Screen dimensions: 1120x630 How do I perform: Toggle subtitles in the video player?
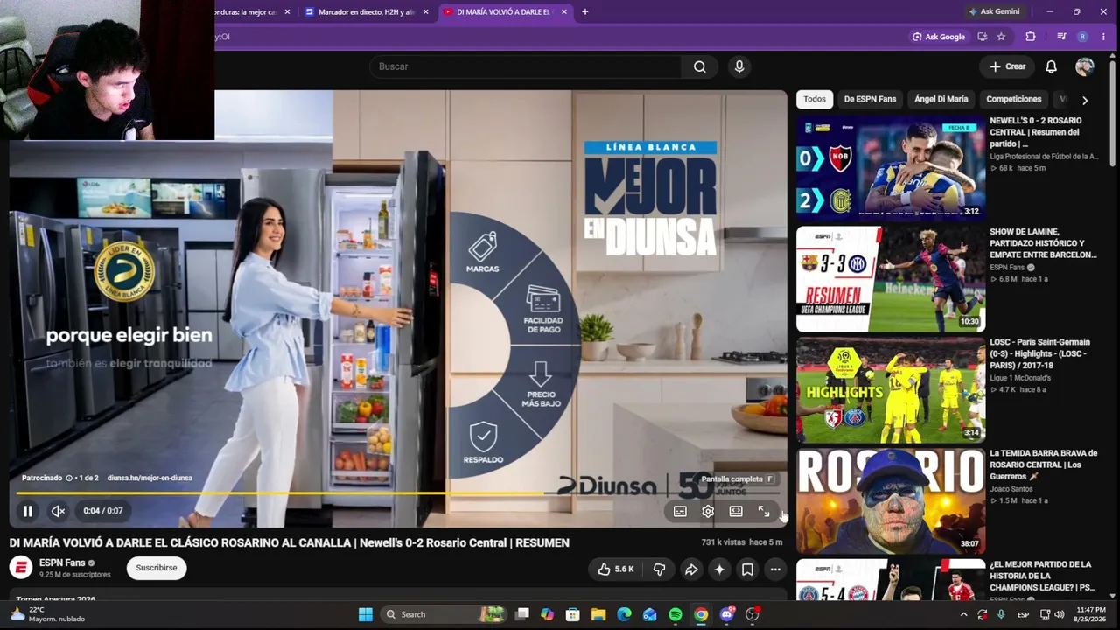[x=680, y=512]
